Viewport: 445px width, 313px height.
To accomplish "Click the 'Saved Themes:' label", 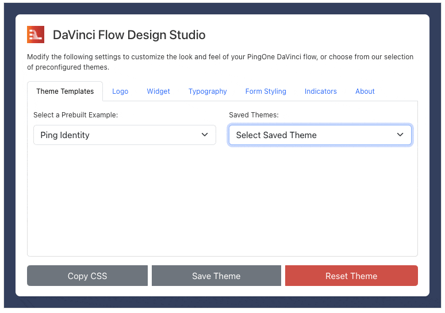I will coord(254,114).
